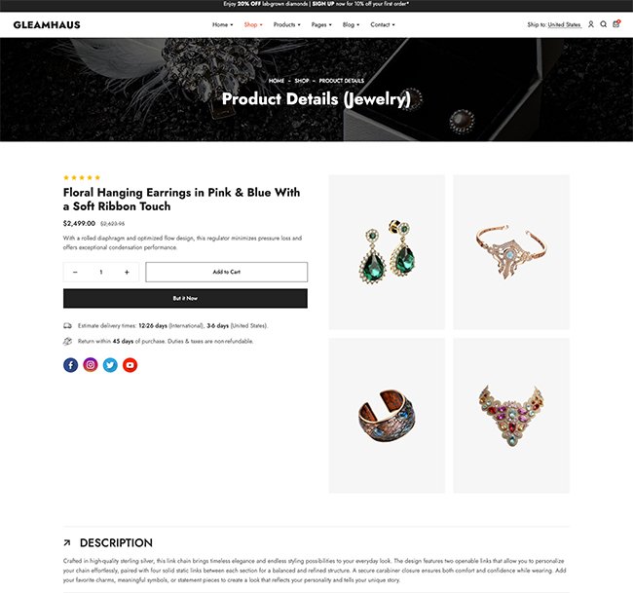This screenshot has height=593, width=633.
Task: Select the colorful gemstone necklace image
Action: (511, 416)
